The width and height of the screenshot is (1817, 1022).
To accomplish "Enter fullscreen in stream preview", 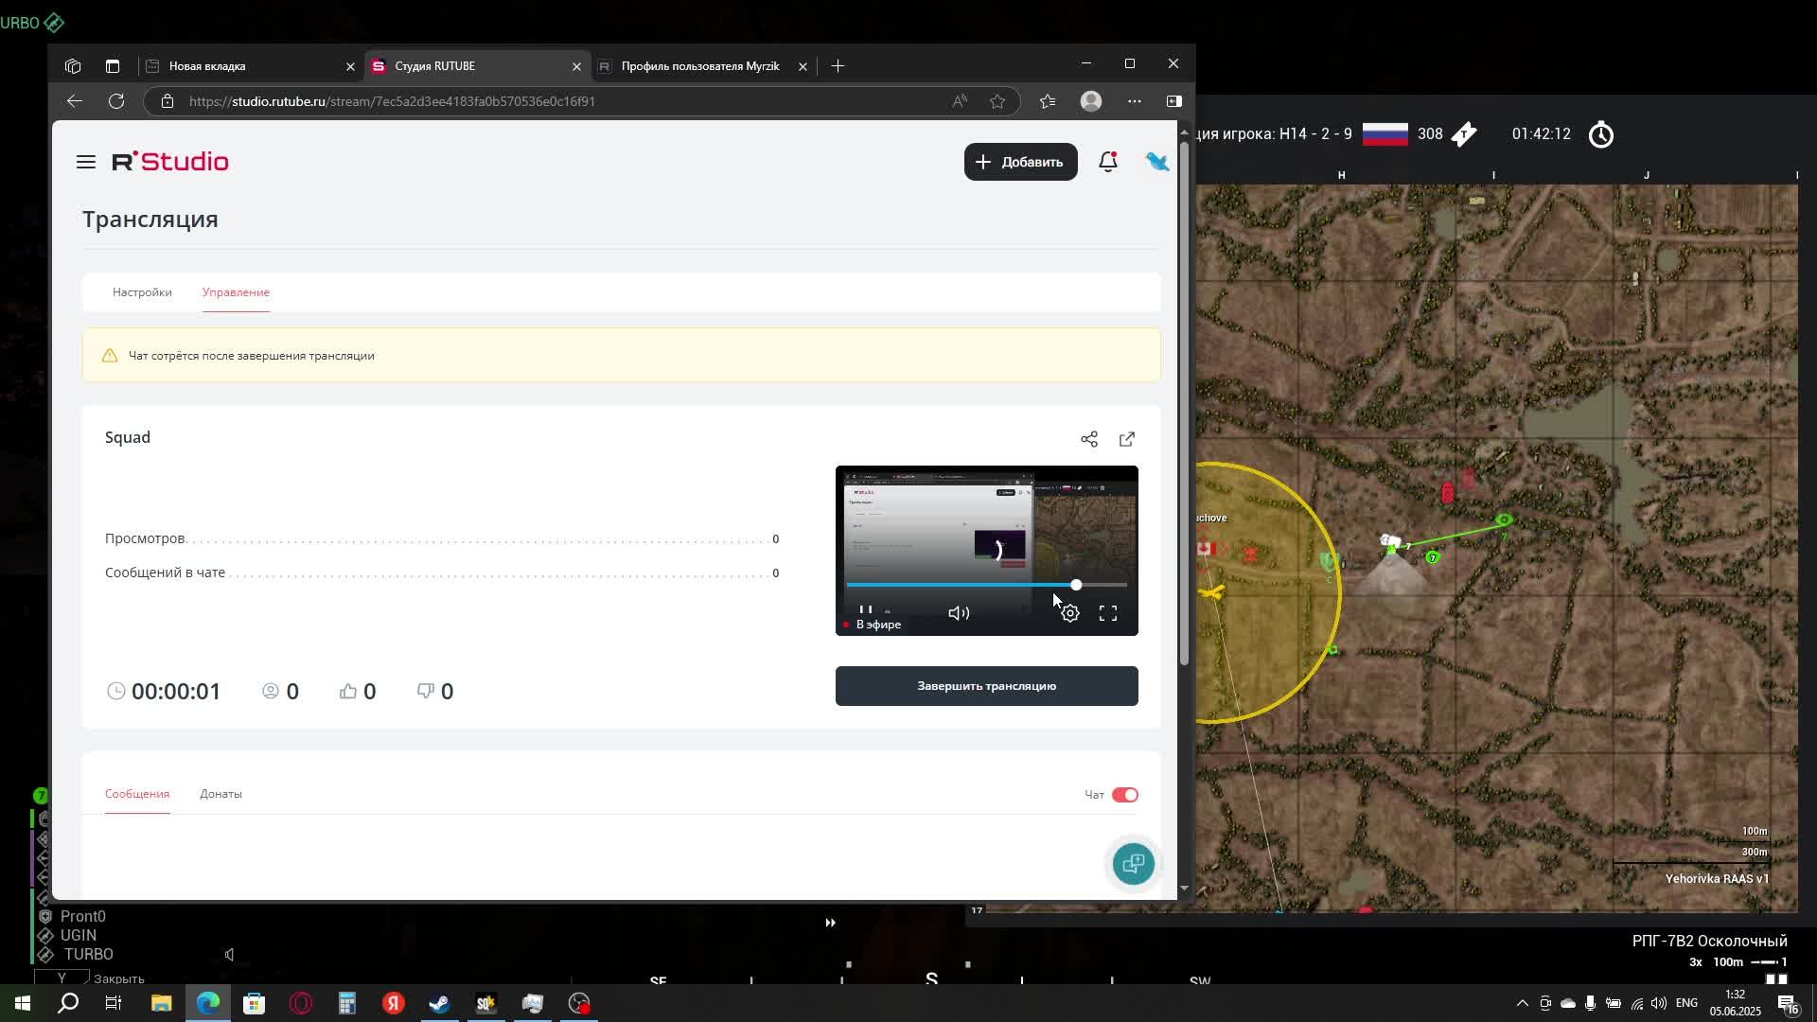I will coord(1107,613).
